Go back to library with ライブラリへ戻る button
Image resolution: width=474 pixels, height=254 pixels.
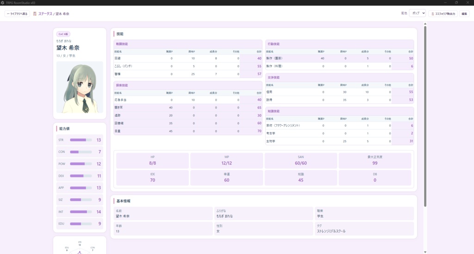click(17, 13)
